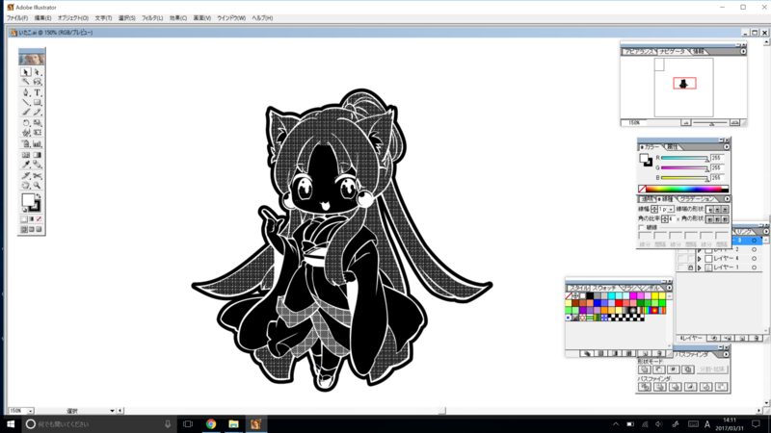Select the Warp tool
The height and width of the screenshot is (433, 771).
(x=26, y=133)
